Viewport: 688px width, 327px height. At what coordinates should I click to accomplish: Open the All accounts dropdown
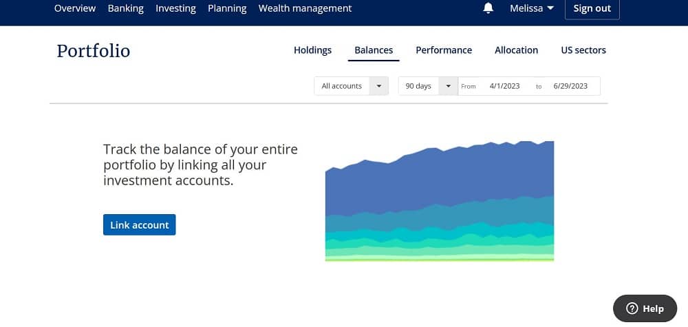tap(351, 86)
